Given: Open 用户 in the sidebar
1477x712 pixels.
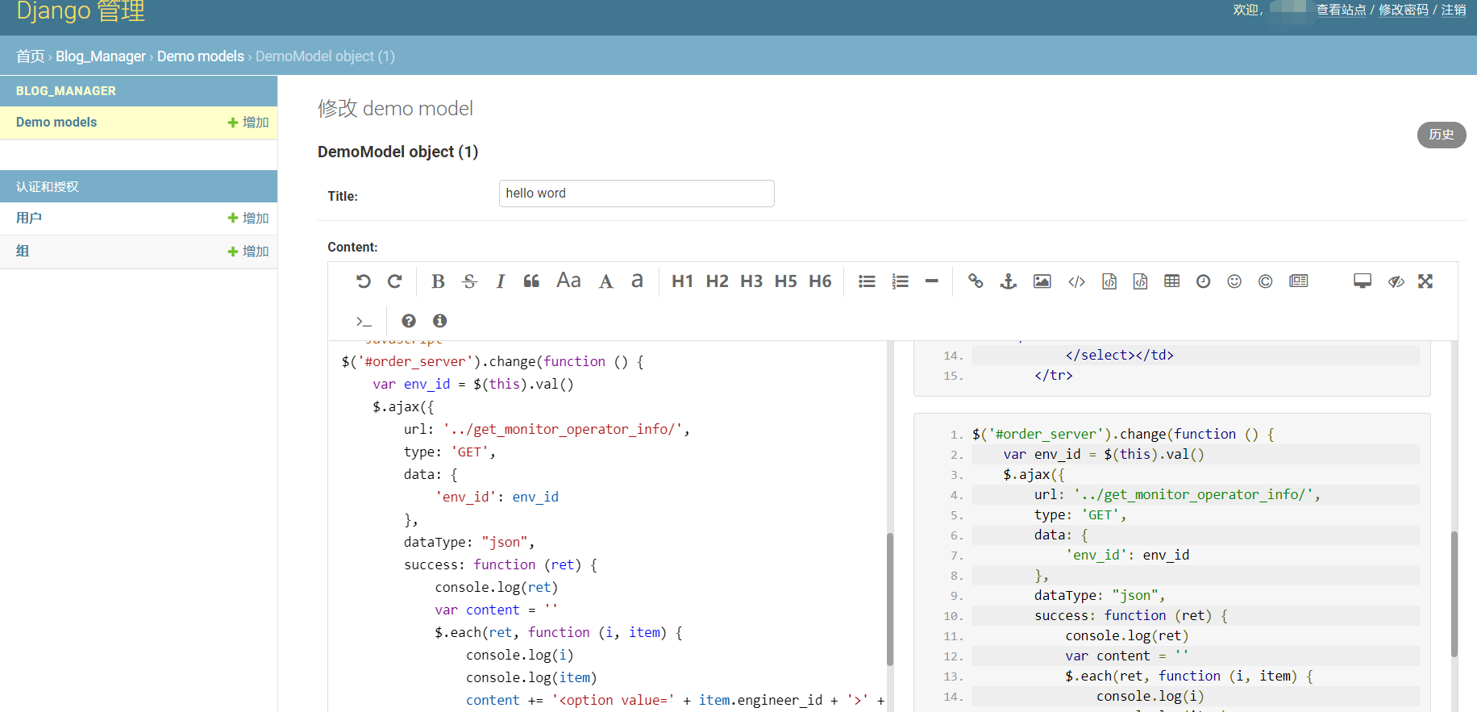Looking at the screenshot, I should [x=29, y=219].
